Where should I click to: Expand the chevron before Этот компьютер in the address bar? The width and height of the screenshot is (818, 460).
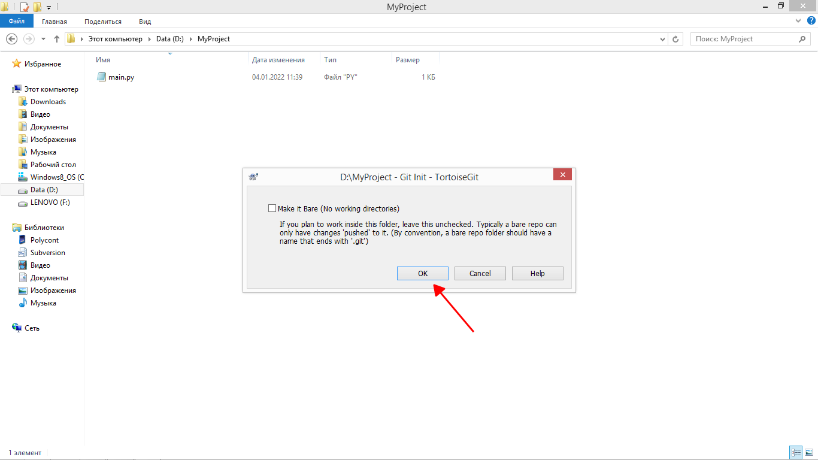pyautogui.click(x=81, y=39)
